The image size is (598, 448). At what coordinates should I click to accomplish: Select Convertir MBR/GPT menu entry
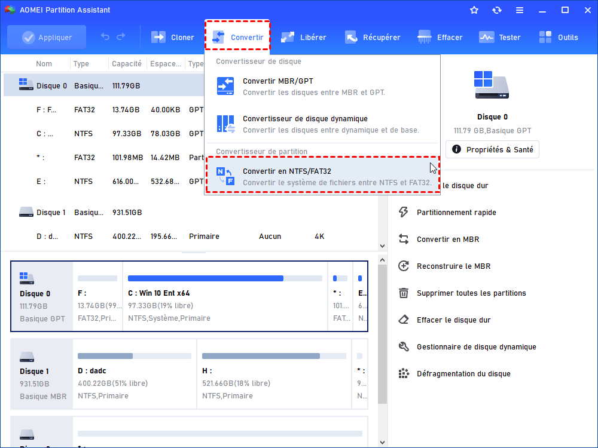point(323,87)
